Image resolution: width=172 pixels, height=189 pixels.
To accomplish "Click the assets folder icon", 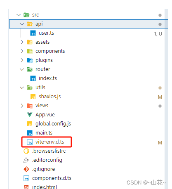I will pos(30,42).
